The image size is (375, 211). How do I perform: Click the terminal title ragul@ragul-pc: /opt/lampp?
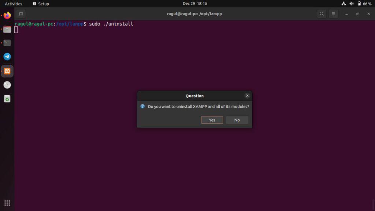pyautogui.click(x=194, y=14)
